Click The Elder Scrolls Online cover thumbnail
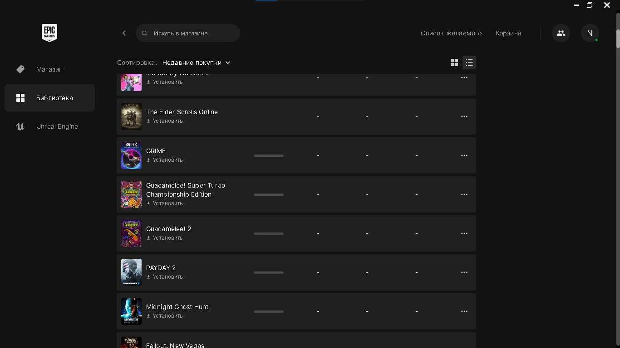Screen dimensions: 620x348 click(x=131, y=116)
